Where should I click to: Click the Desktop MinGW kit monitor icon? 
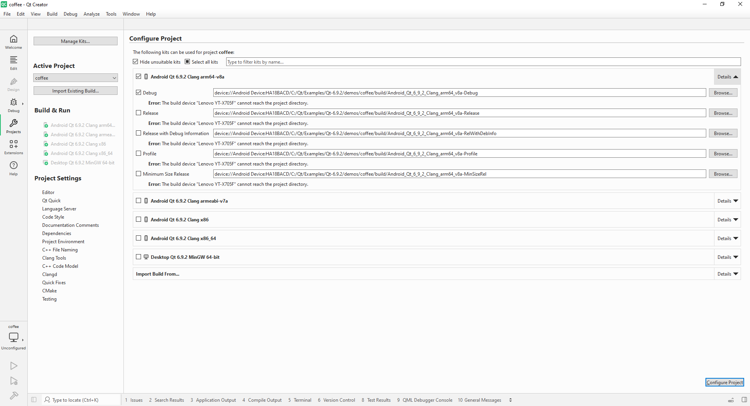point(146,257)
